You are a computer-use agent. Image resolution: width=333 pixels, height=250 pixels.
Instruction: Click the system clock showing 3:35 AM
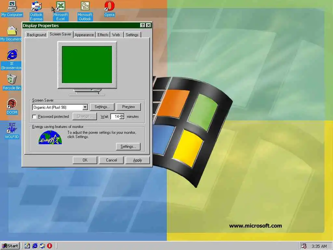point(319,246)
